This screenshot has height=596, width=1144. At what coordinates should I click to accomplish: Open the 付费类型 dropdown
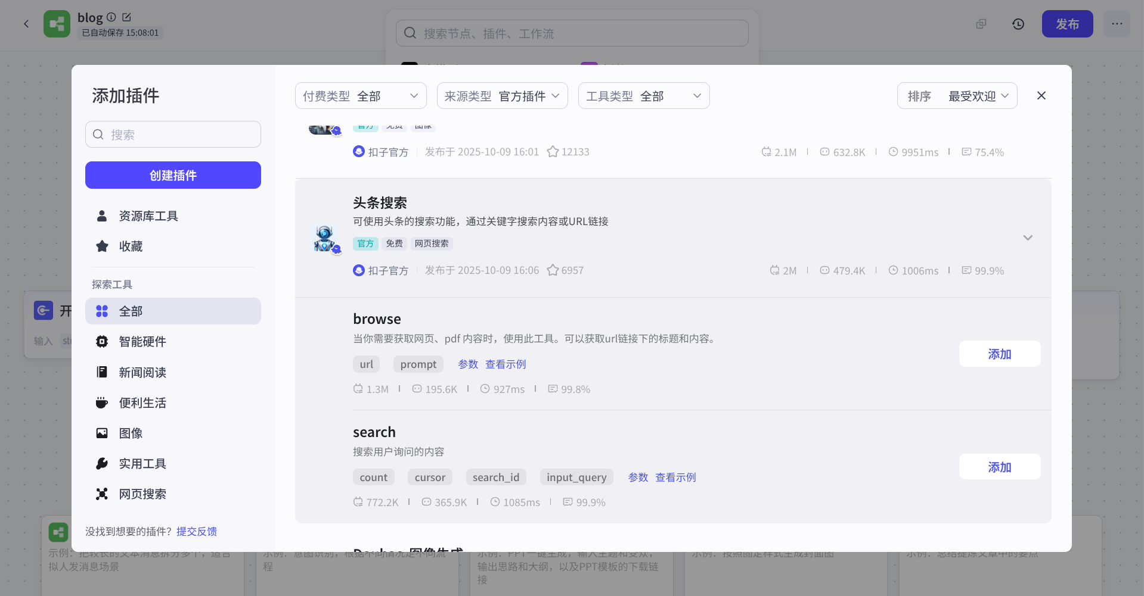[361, 96]
